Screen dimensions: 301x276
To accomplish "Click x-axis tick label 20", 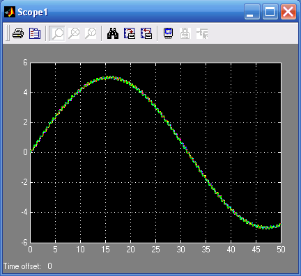I will (x=130, y=250).
